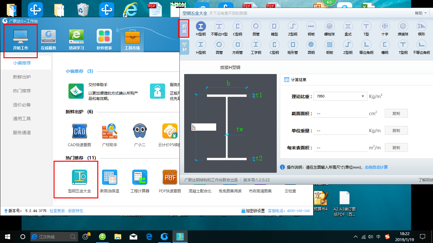
Task: Click the h dimension input box
Action: (x=204, y=127)
